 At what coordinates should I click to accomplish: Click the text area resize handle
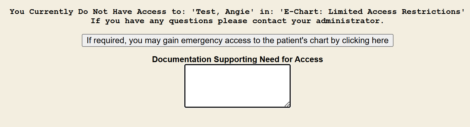click(x=287, y=104)
